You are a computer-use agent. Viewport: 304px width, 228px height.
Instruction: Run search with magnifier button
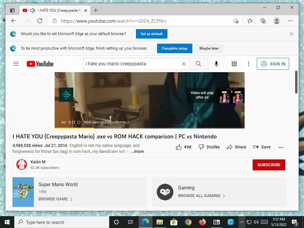[x=199, y=64]
